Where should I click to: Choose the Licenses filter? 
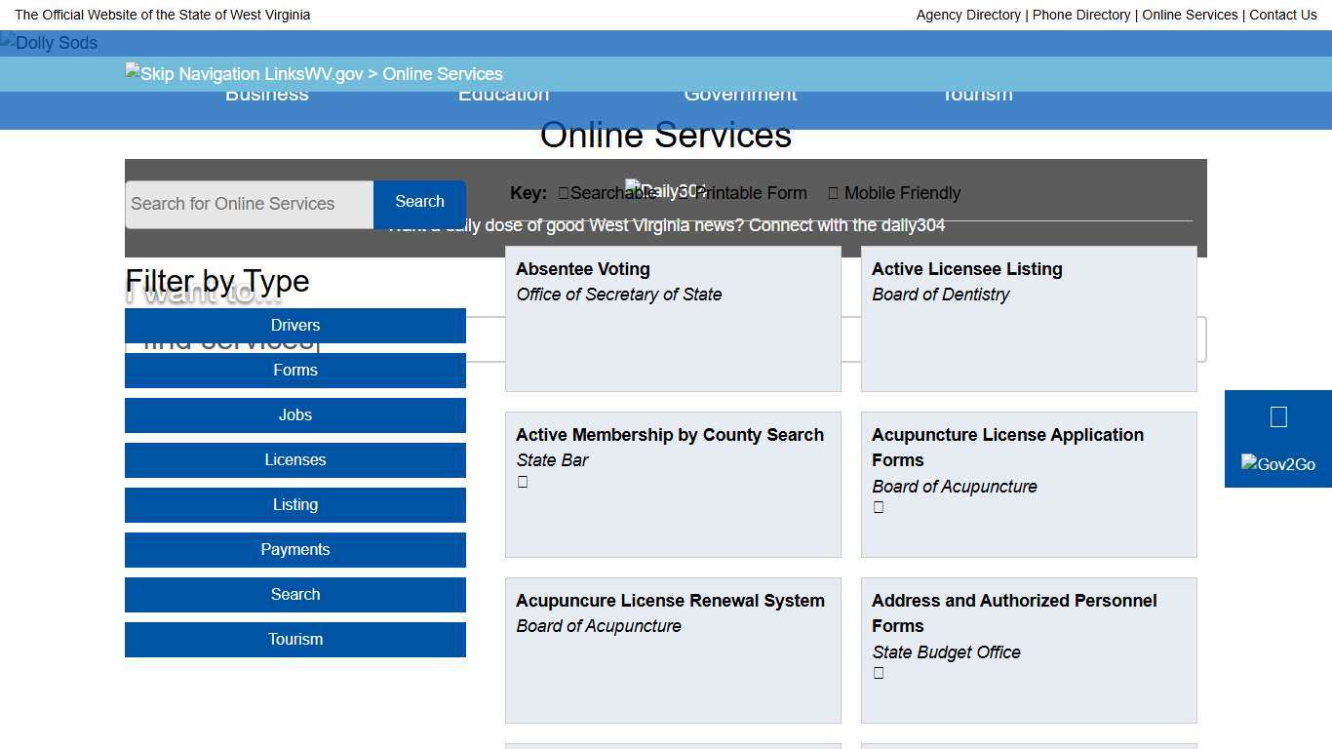[x=294, y=460]
